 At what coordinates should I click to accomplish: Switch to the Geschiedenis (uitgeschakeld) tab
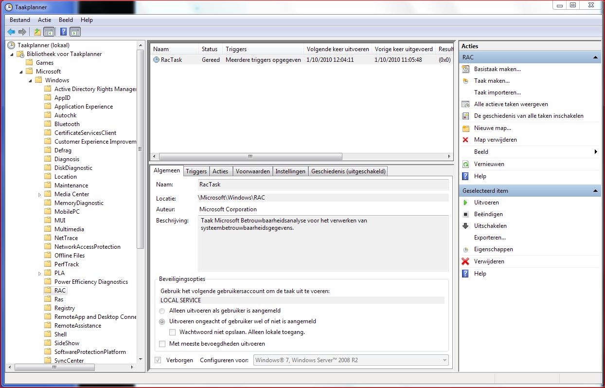tap(348, 171)
